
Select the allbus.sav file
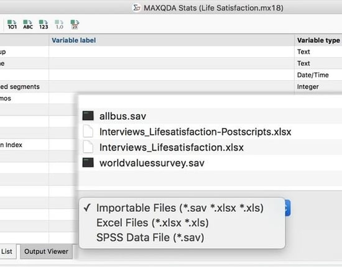click(210, 116)
